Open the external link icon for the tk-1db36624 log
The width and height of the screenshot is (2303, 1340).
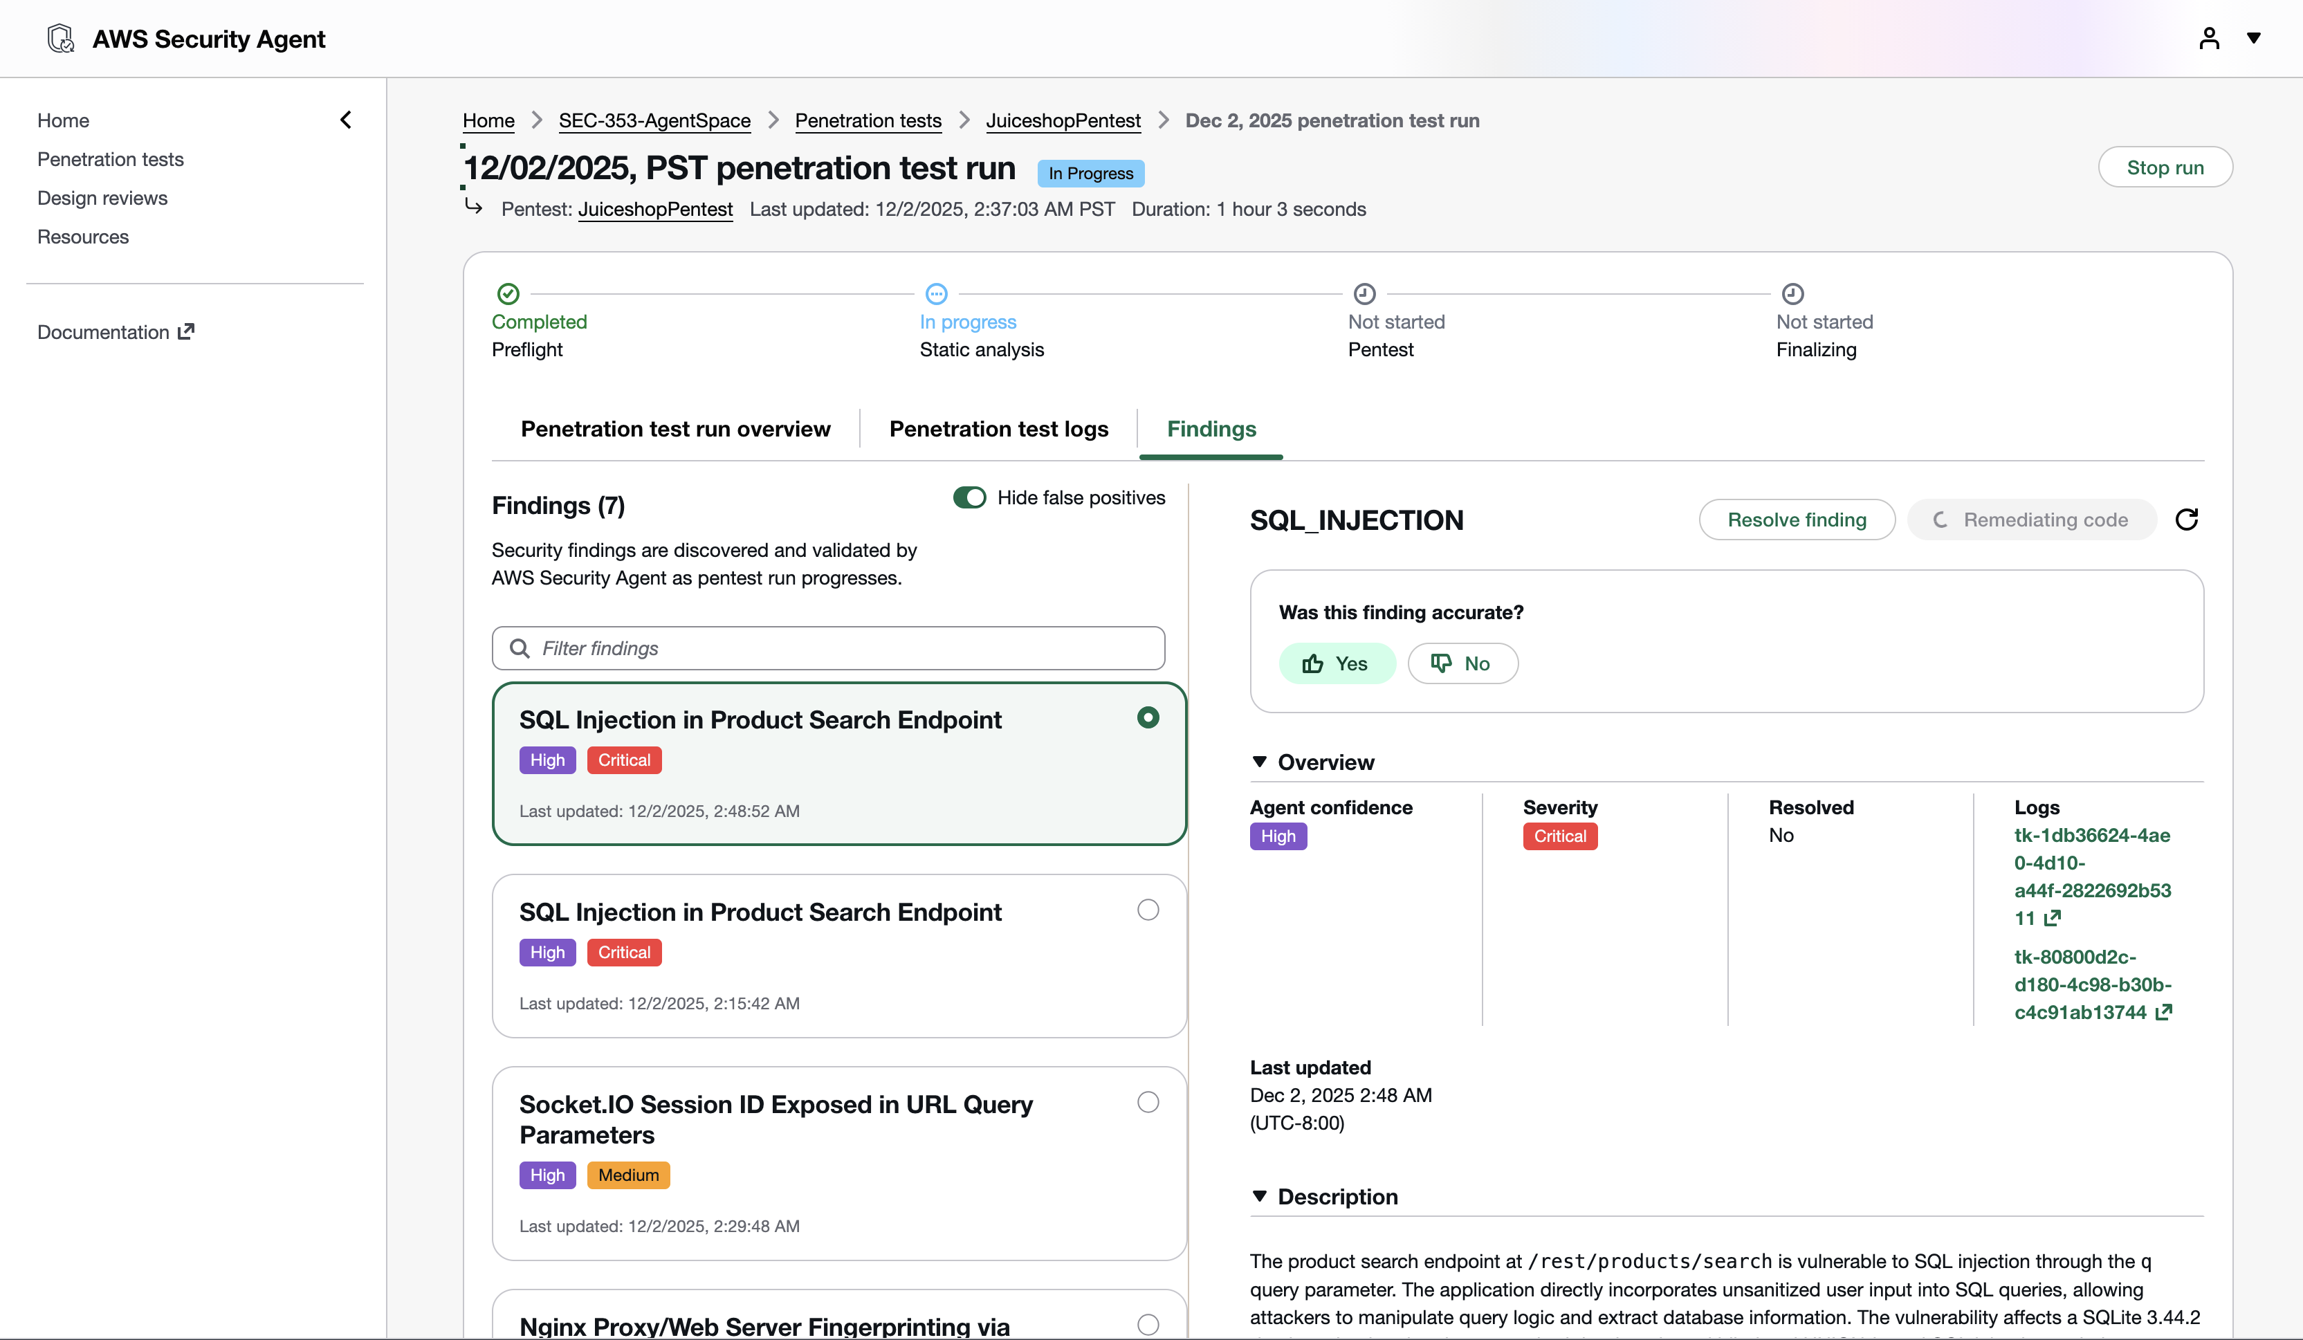(2053, 918)
